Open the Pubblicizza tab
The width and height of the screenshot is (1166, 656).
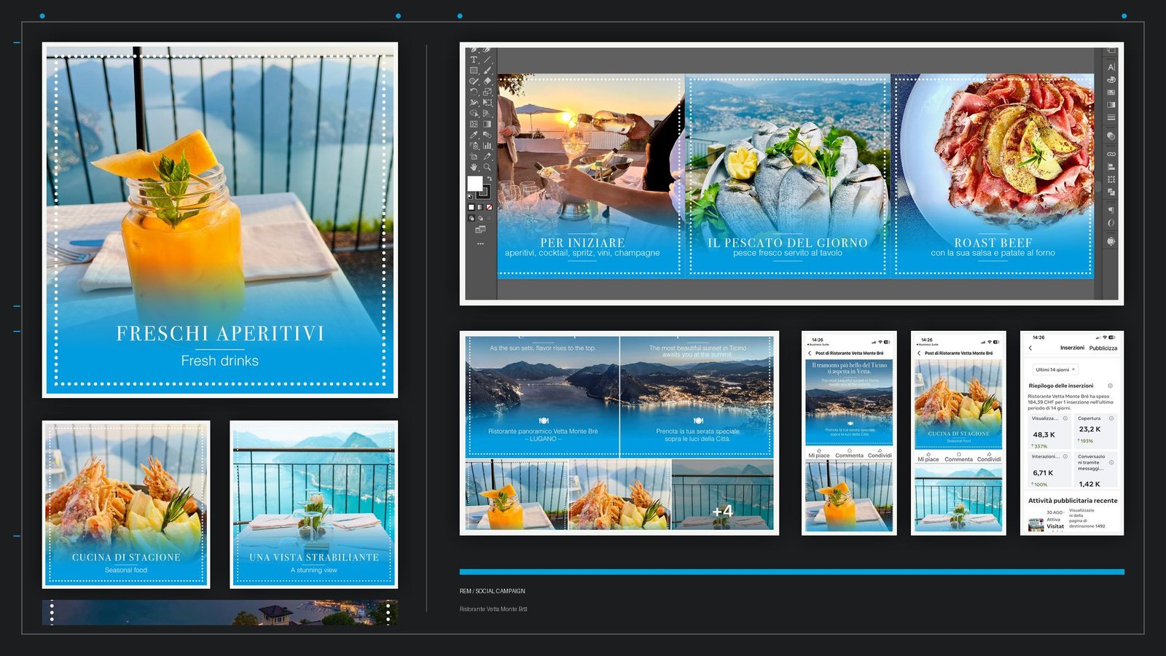[1103, 348]
